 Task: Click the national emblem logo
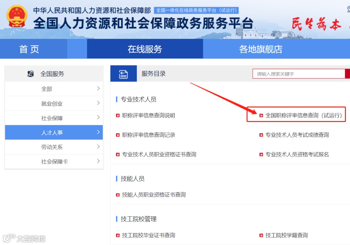pos(17,16)
